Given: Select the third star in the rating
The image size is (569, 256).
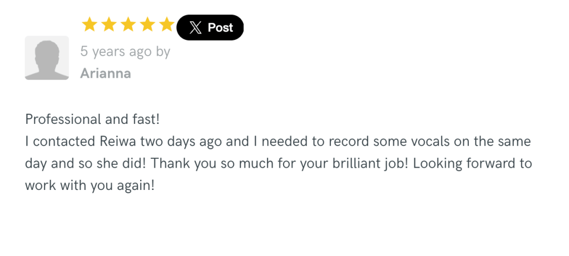Looking at the screenshot, I should tap(128, 24).
